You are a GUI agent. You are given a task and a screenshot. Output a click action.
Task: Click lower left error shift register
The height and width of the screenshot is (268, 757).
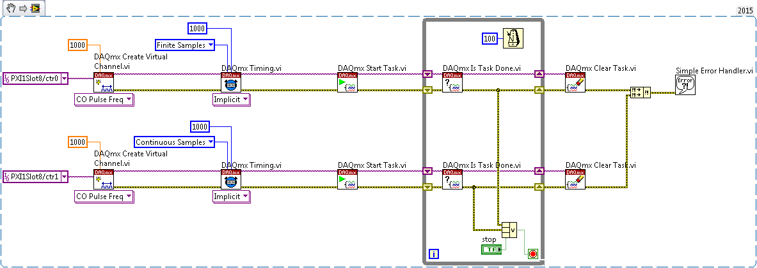pos(427,187)
